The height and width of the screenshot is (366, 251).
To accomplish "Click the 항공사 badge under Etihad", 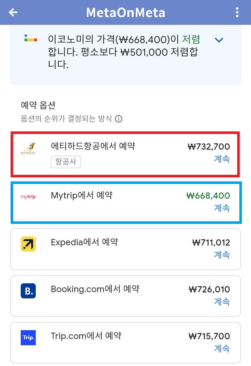I will click(x=66, y=162).
